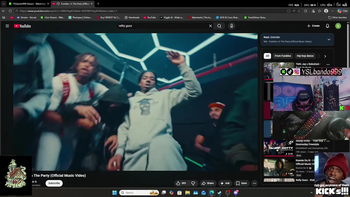The width and height of the screenshot is (350, 197).
Task: Open the tab search dropdown
Action: point(3,4)
